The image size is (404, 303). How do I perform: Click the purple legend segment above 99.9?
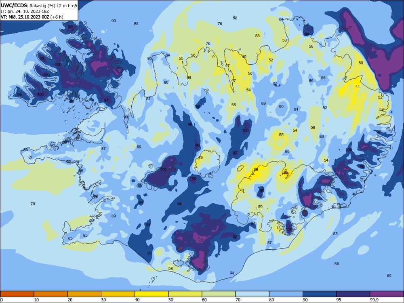[x=387, y=294]
